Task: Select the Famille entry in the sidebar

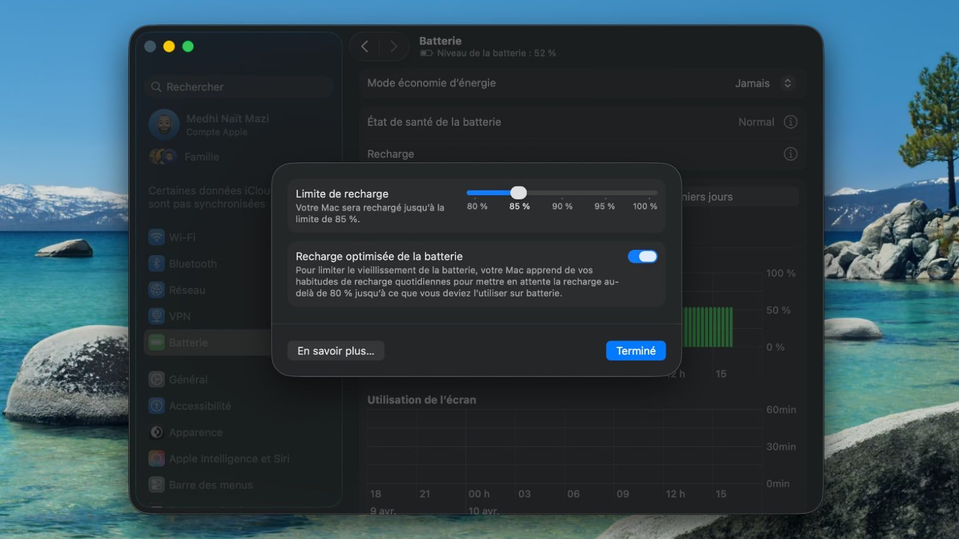Action: pyautogui.click(x=198, y=157)
